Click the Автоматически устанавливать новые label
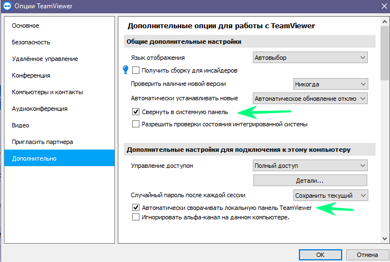 [x=184, y=99]
